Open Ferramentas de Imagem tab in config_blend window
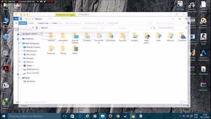Image resolution: width=211 pixels, height=119 pixels. coord(65,15)
